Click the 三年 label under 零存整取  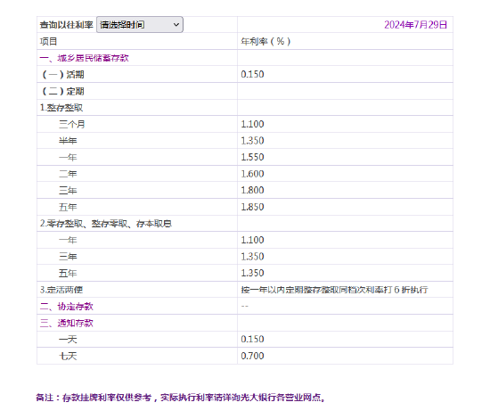(68, 257)
